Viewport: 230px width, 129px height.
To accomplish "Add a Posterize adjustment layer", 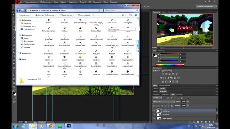I will (166, 81).
